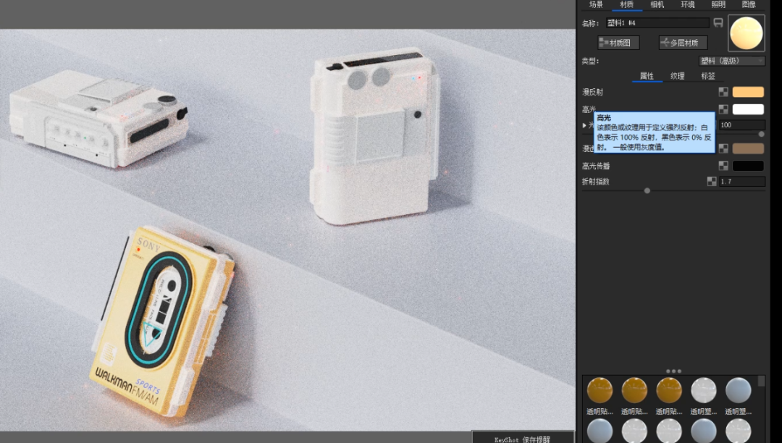Expand the collapsed arrow below 高光
Screen dimensions: 782x443
click(585, 125)
